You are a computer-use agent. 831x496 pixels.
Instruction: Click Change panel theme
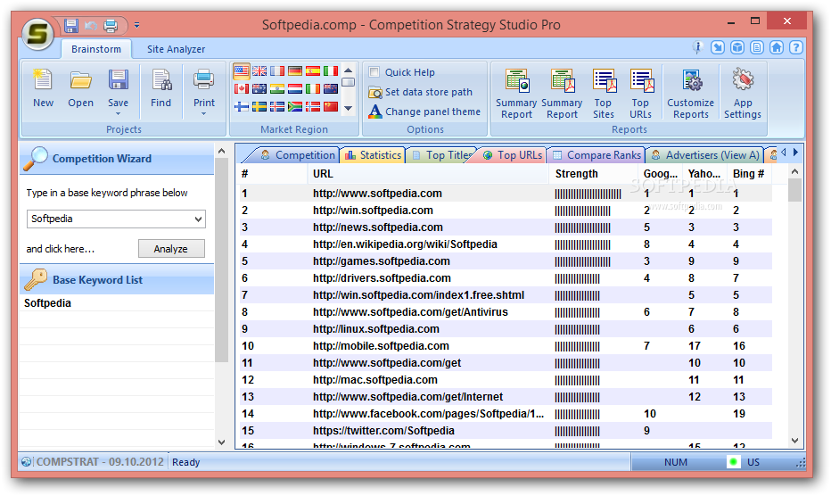(x=425, y=112)
